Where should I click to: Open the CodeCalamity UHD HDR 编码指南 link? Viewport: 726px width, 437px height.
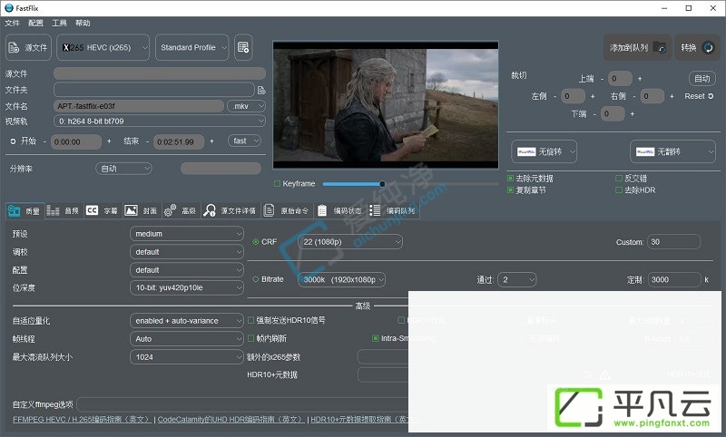click(x=231, y=420)
